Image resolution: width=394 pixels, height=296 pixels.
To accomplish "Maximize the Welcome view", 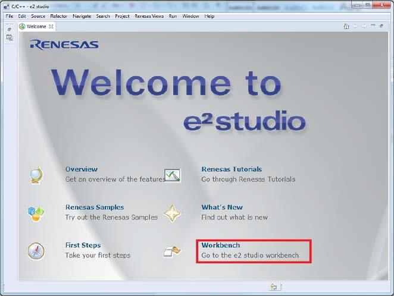I will (382, 26).
